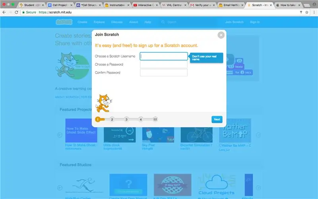Switch to the Cell Structure browser tab
This screenshot has height=199, width=318.
89,5
